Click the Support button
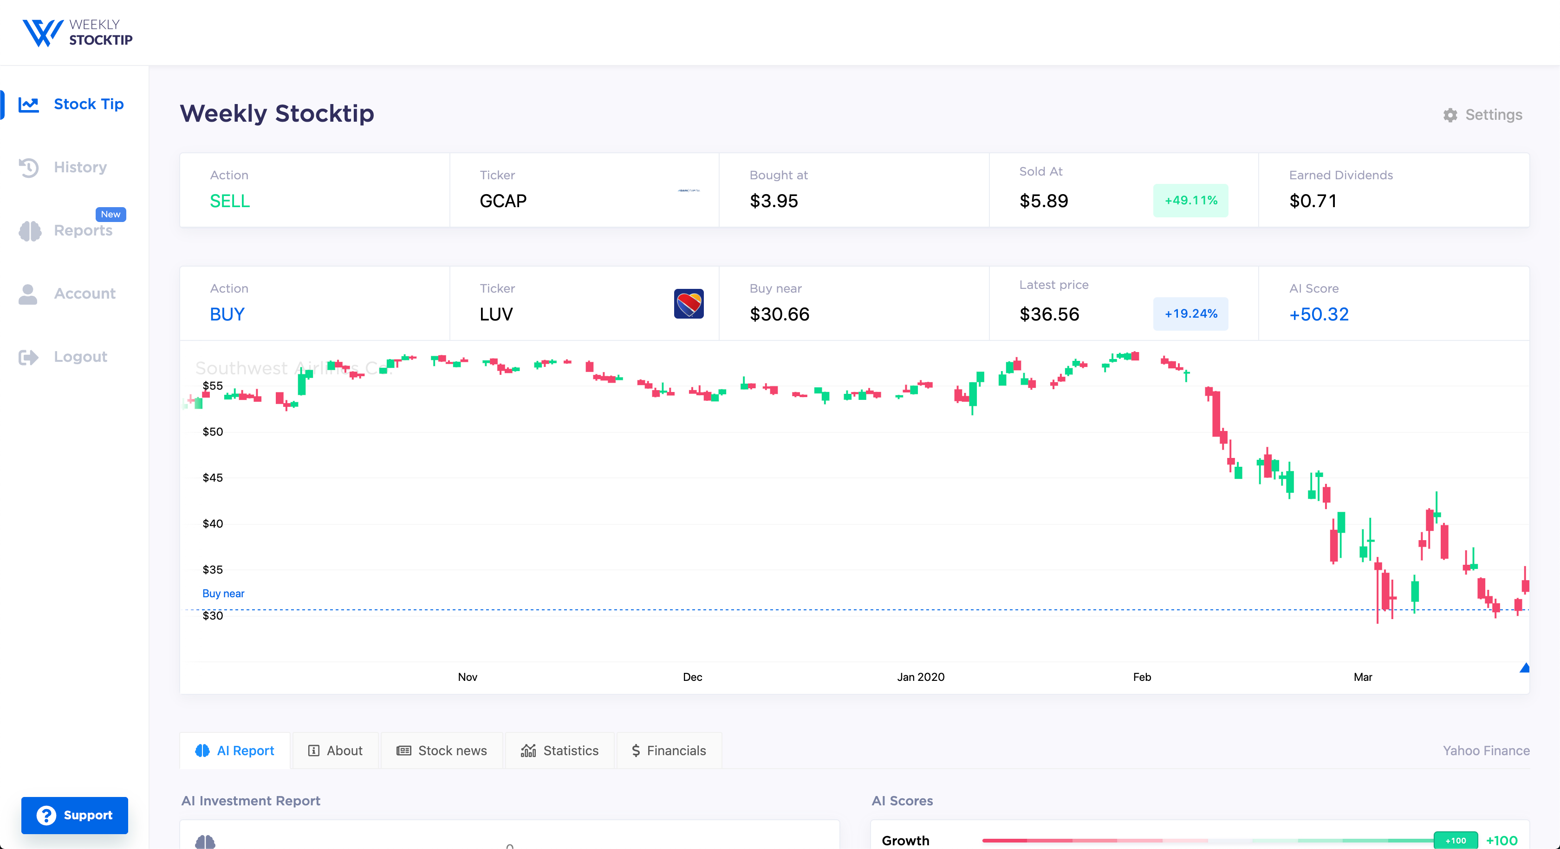The height and width of the screenshot is (849, 1560). coord(74,815)
